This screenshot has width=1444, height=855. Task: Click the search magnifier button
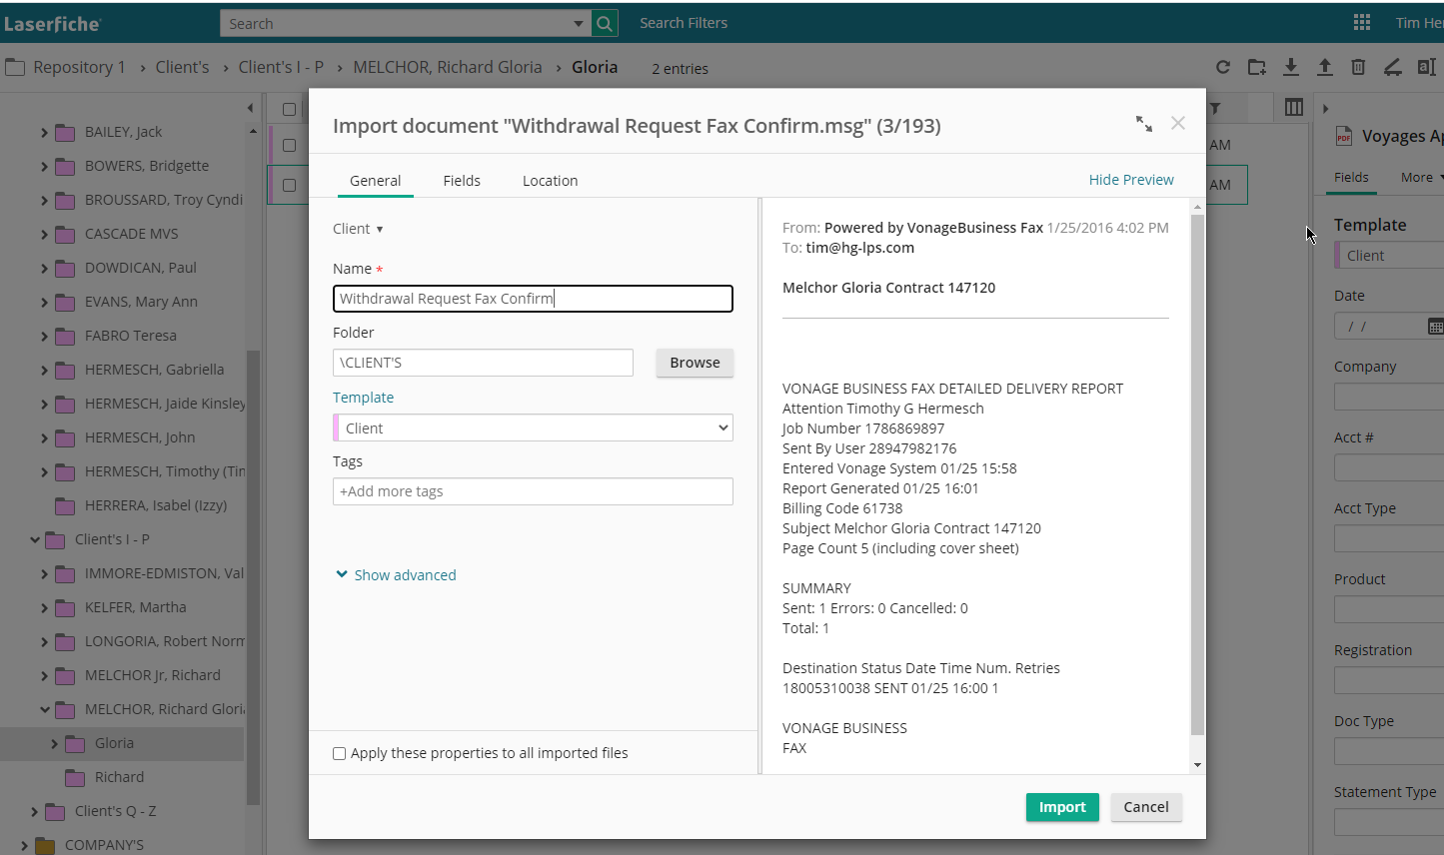point(605,23)
